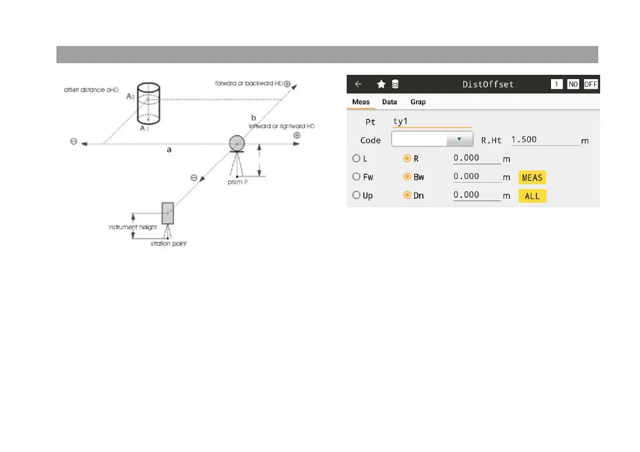Click the DistOffset title text
Image resolution: width=640 pixels, height=452 pixels.
[x=488, y=85]
